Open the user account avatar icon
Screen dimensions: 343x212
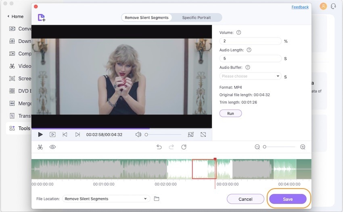(323, 6)
